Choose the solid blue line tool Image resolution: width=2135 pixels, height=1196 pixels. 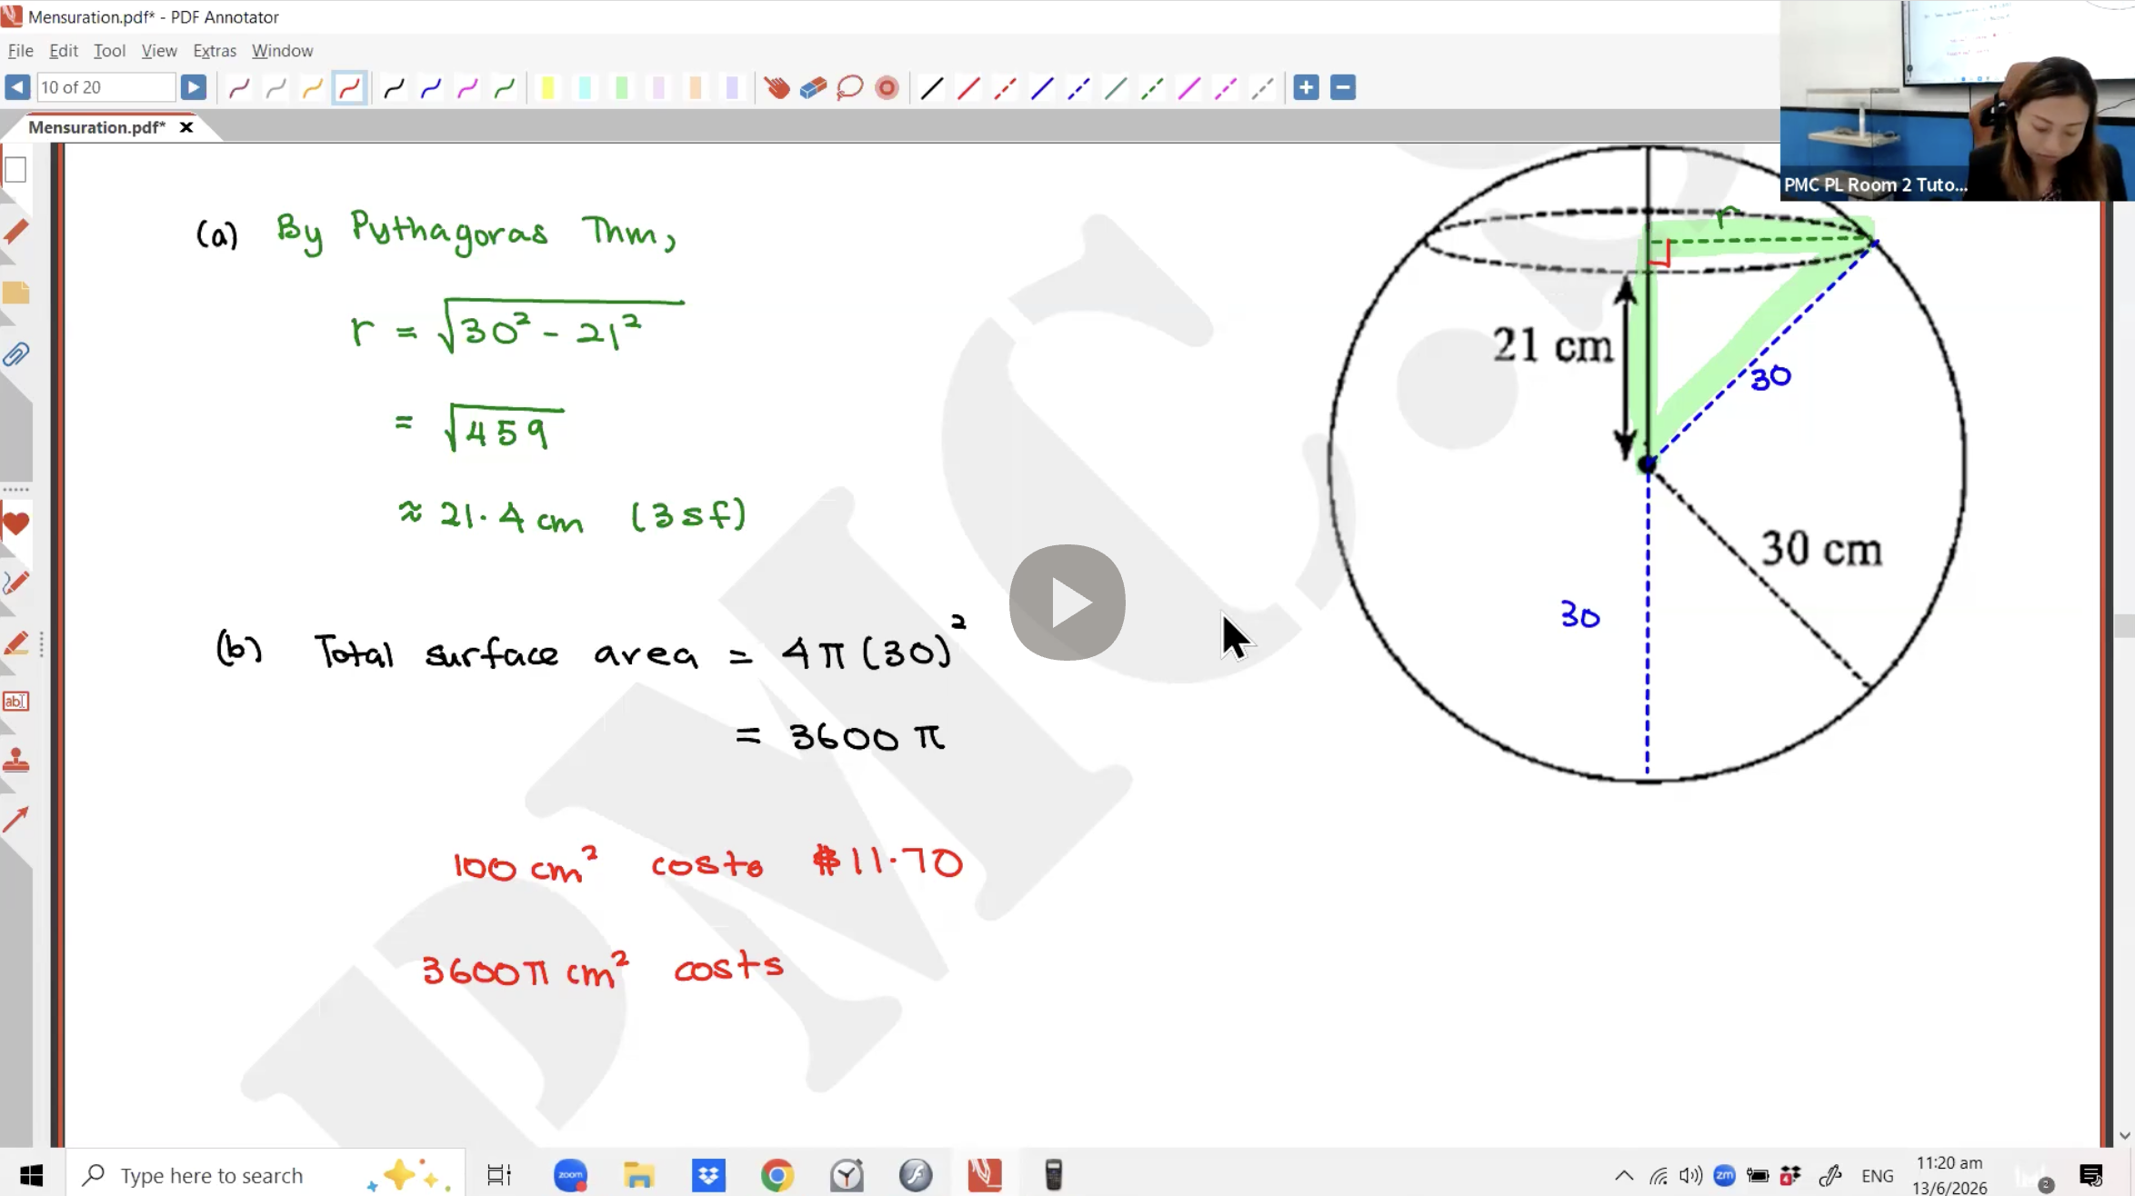pyautogui.click(x=1042, y=87)
